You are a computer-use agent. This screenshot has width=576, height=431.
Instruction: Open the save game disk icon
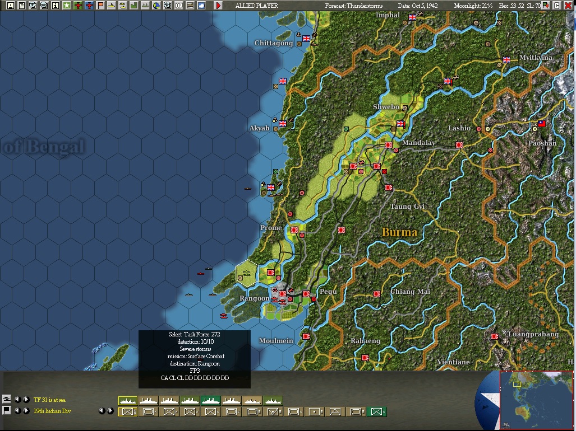(10, 6)
